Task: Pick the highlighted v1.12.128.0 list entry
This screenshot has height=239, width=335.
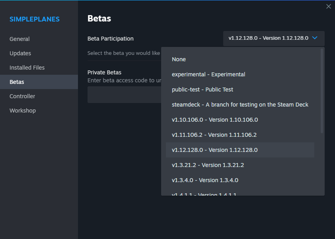Action: click(x=240, y=150)
